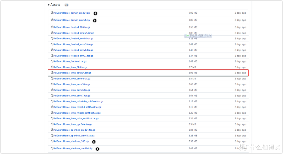Download AdGuardHome_linux_386.tar.gz
The image size is (283, 154).
[x=70, y=67]
